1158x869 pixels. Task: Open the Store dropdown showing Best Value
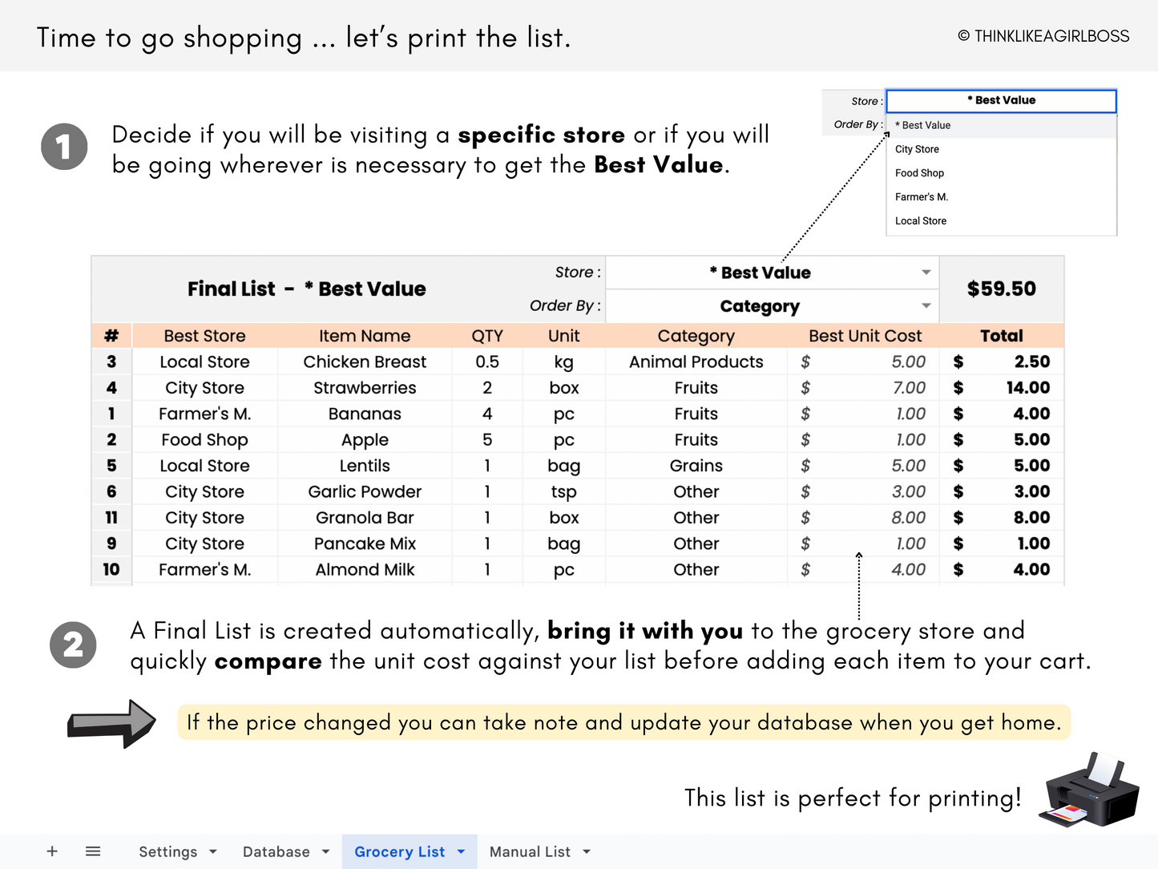click(926, 273)
